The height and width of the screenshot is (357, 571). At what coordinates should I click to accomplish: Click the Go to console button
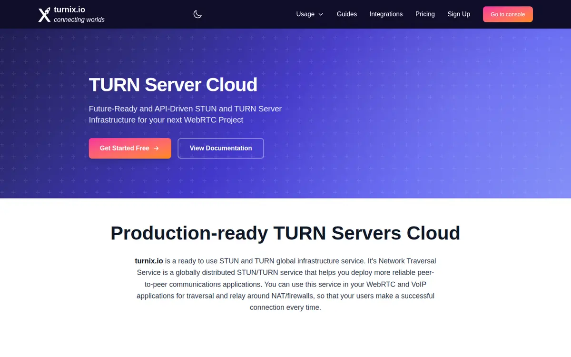coord(508,14)
